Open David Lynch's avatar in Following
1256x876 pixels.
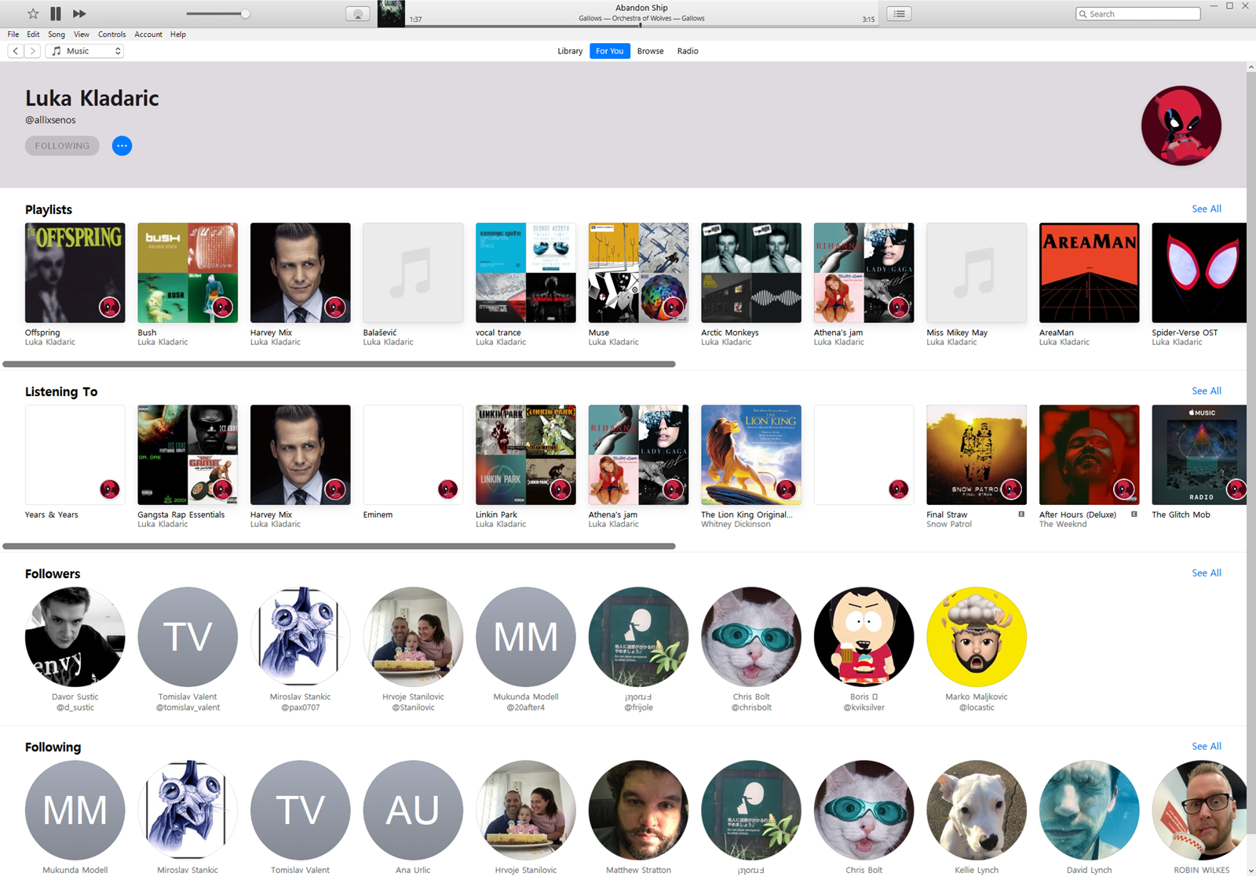tap(1090, 810)
